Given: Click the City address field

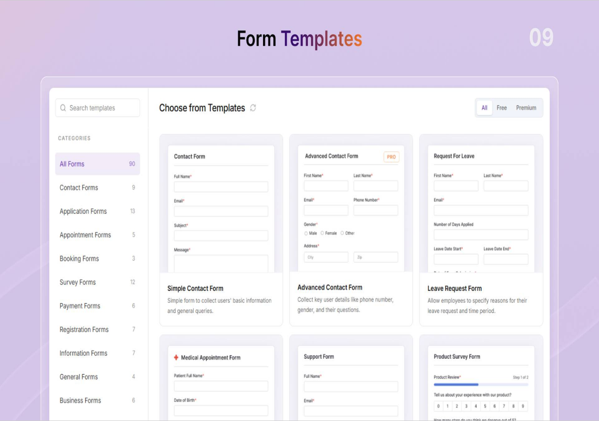Looking at the screenshot, I should [326, 257].
